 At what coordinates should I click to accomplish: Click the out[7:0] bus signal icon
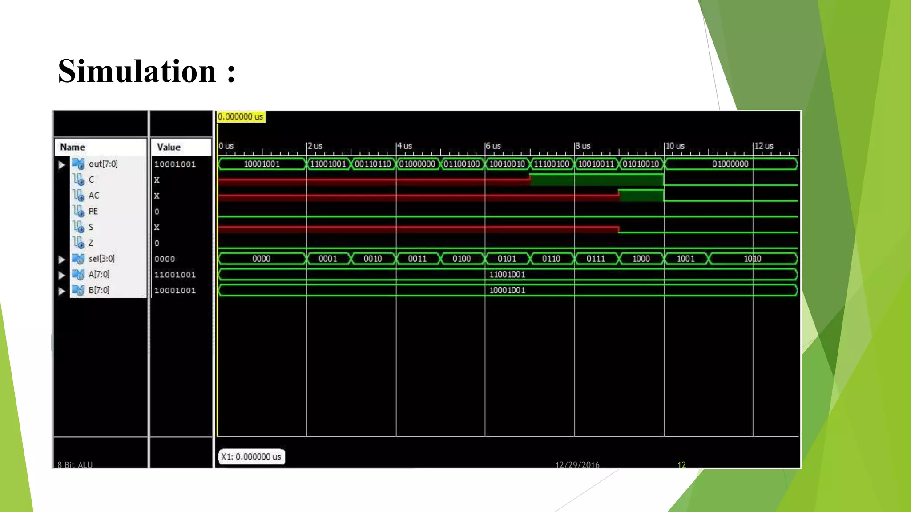(x=78, y=164)
